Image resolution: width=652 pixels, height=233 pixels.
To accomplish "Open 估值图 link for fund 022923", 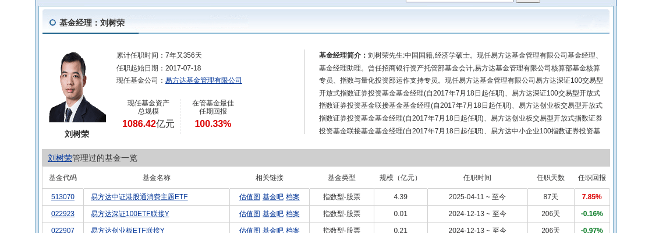I will point(250,214).
